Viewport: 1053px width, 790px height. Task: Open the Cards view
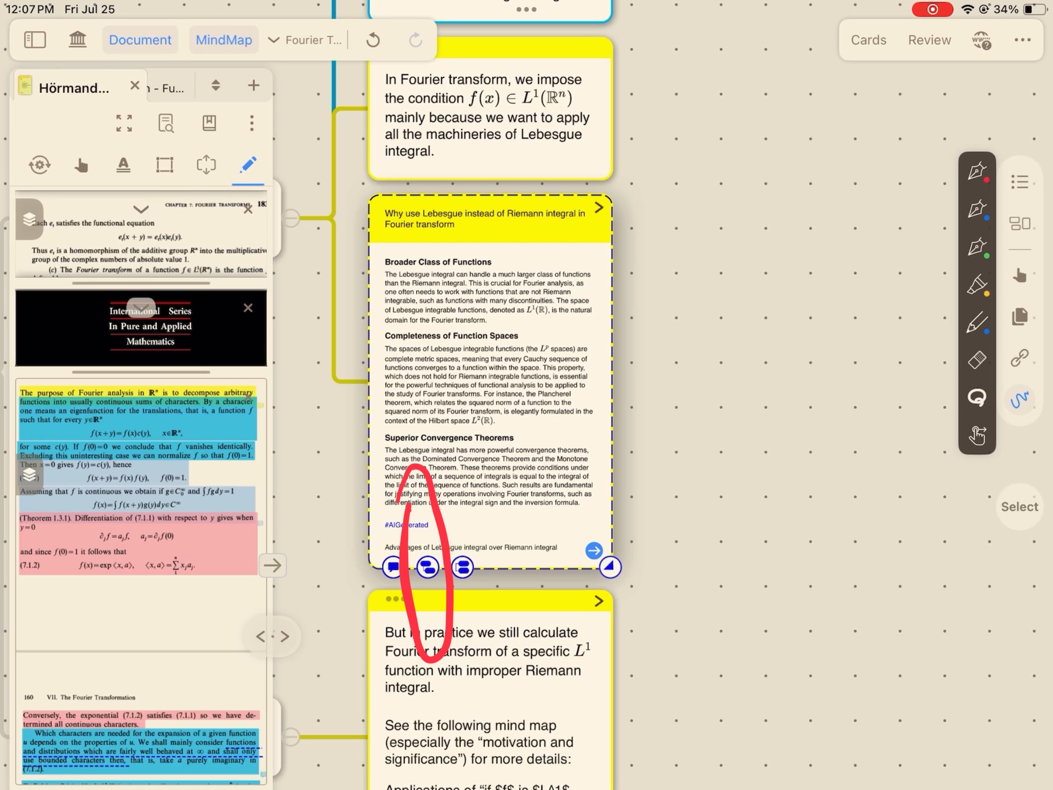click(x=868, y=40)
